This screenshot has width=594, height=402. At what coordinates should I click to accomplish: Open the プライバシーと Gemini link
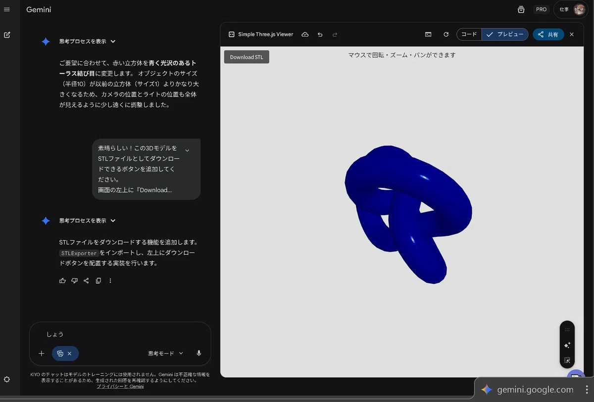[x=120, y=387]
